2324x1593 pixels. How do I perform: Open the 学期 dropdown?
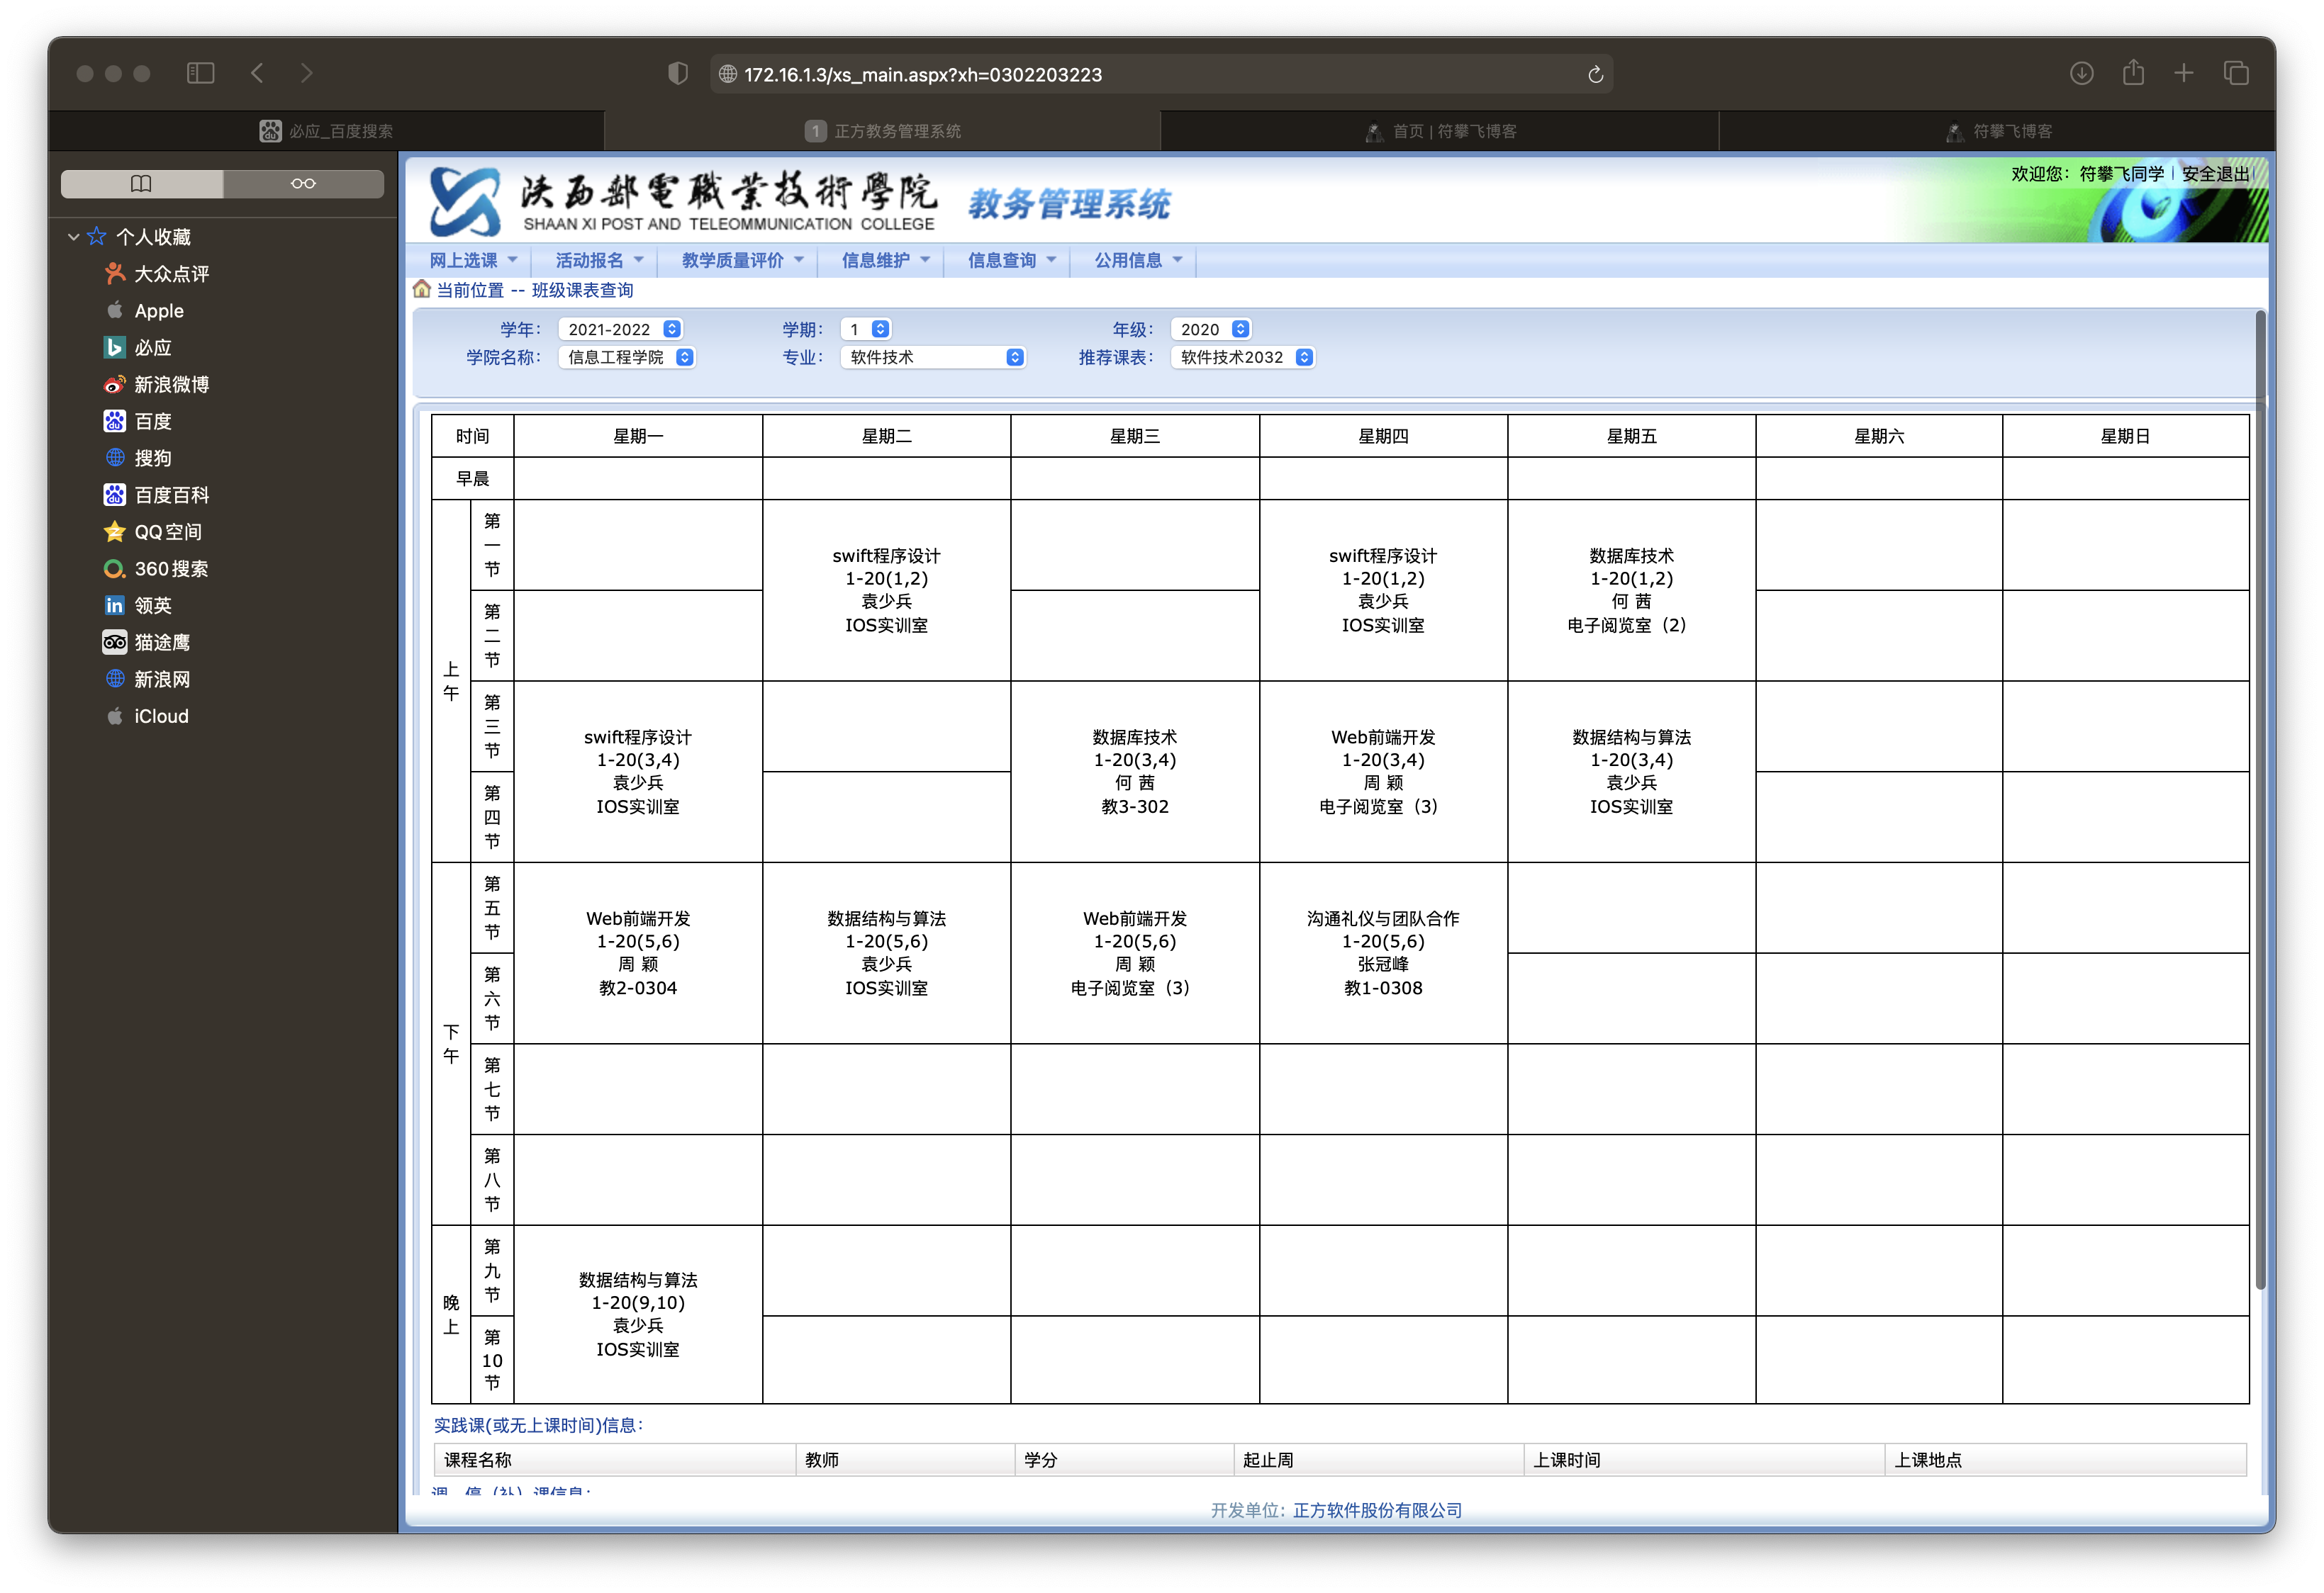click(865, 329)
